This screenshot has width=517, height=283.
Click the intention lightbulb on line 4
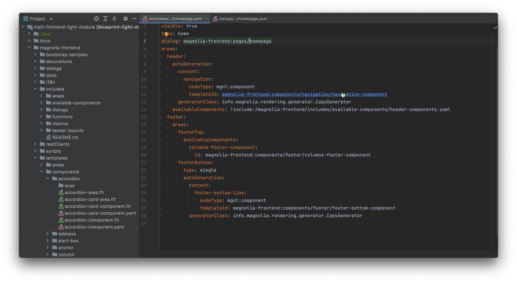tap(167, 33)
